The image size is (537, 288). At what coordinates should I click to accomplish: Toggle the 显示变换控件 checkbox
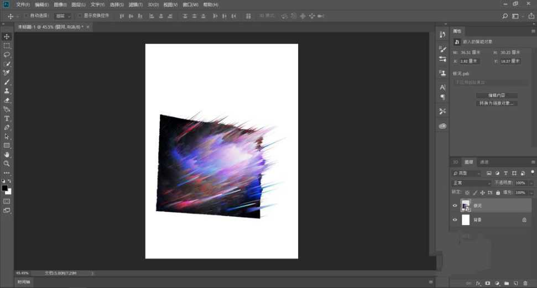[x=80, y=15]
